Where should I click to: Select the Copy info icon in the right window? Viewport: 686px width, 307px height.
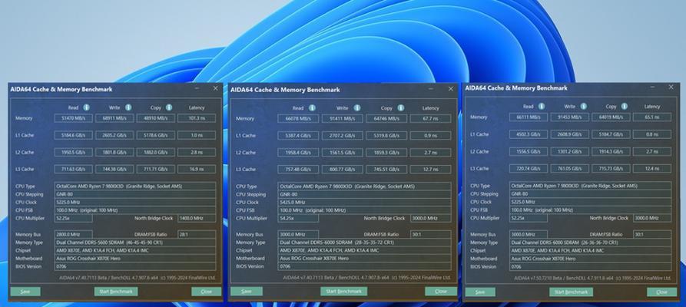625,106
